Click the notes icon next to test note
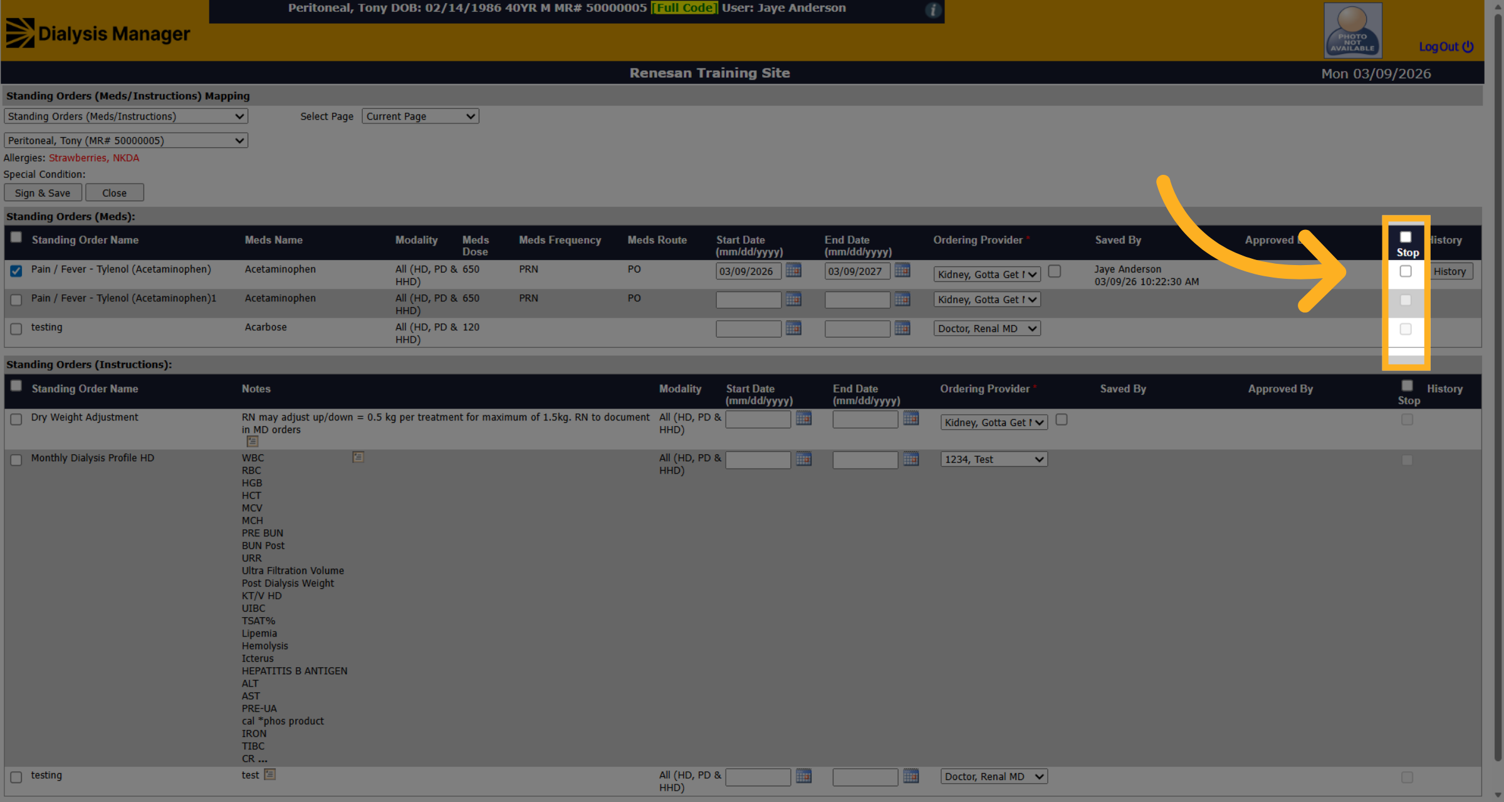The image size is (1504, 802). point(269,774)
